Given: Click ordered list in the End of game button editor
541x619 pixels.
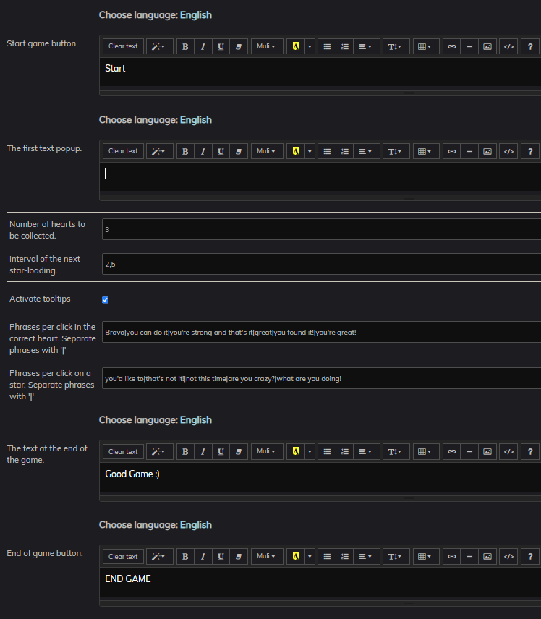Looking at the screenshot, I should pyautogui.click(x=345, y=557).
